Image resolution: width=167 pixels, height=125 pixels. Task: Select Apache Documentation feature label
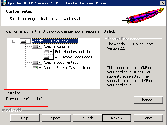pyautogui.click(x=62, y=62)
